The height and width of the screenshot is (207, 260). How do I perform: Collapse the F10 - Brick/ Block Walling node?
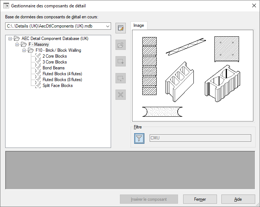point(24,50)
